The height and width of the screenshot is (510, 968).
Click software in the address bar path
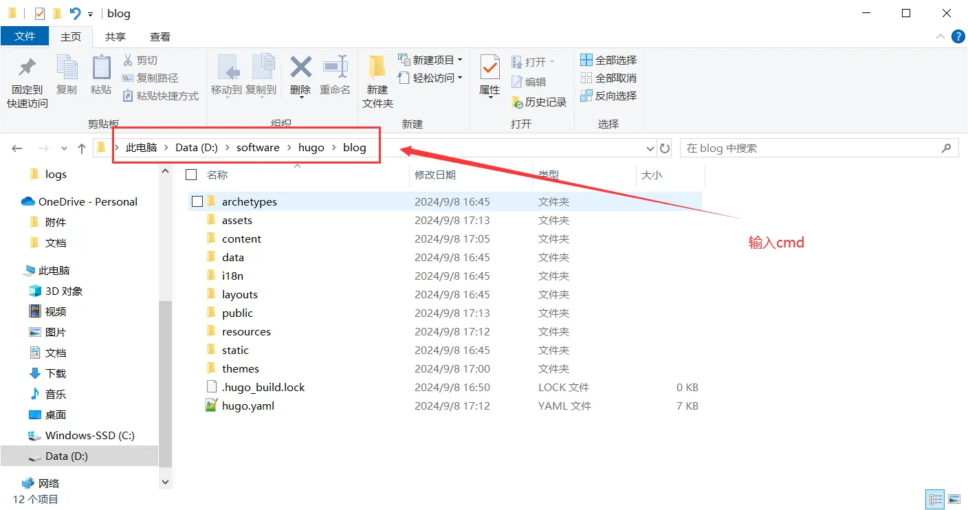pyautogui.click(x=258, y=148)
